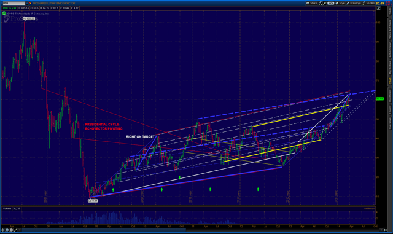Viewport: 393px width, 234px height.
Task: Open the symbol selector dropdown arrow
Action: pos(27,3)
